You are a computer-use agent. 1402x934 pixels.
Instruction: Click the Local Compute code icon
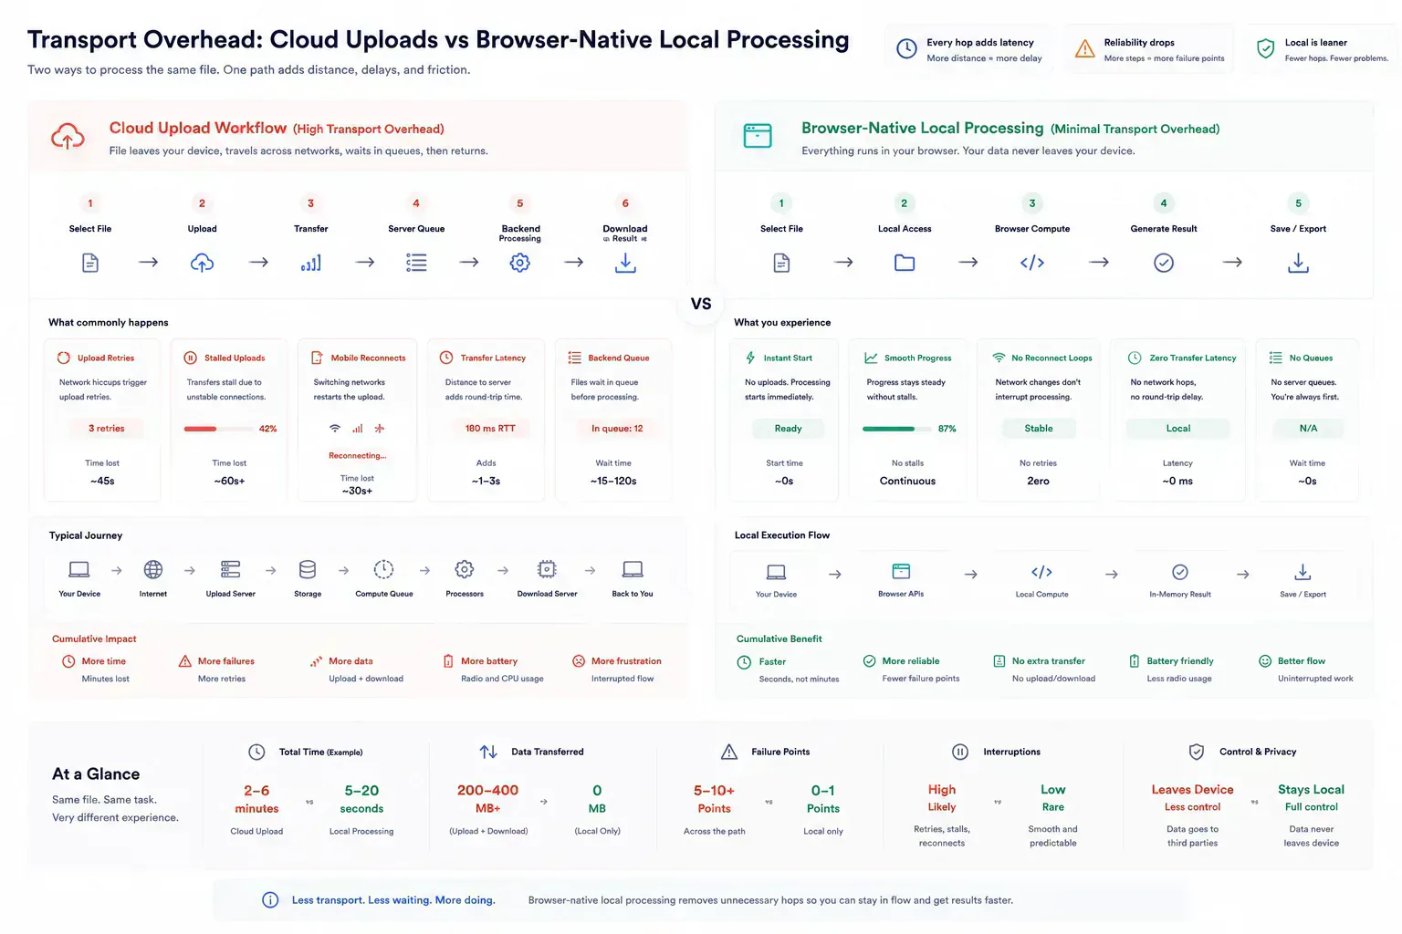click(x=1041, y=572)
